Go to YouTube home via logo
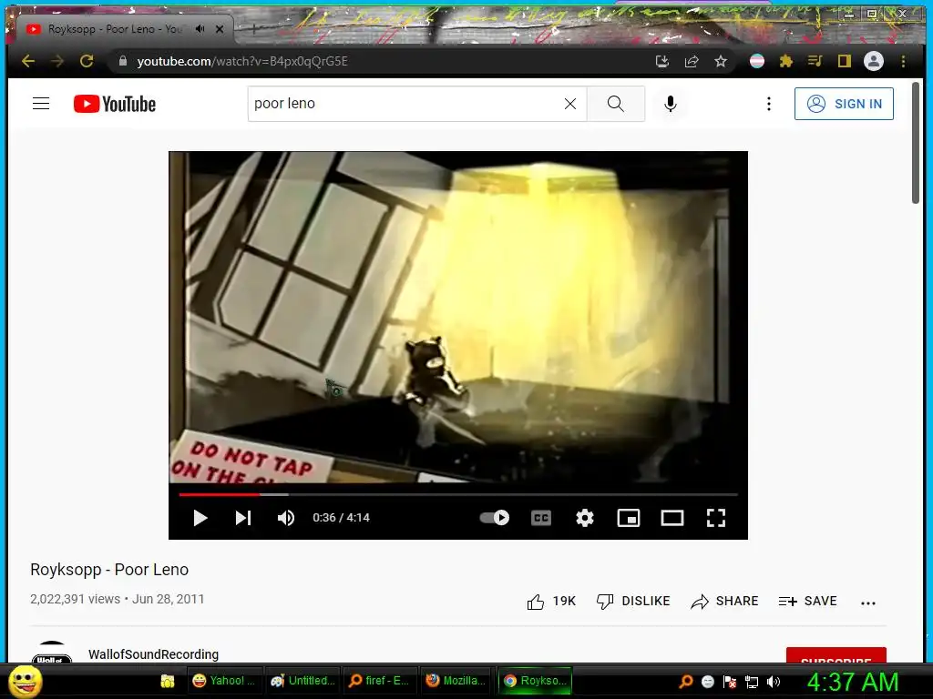933x699 pixels. (115, 104)
